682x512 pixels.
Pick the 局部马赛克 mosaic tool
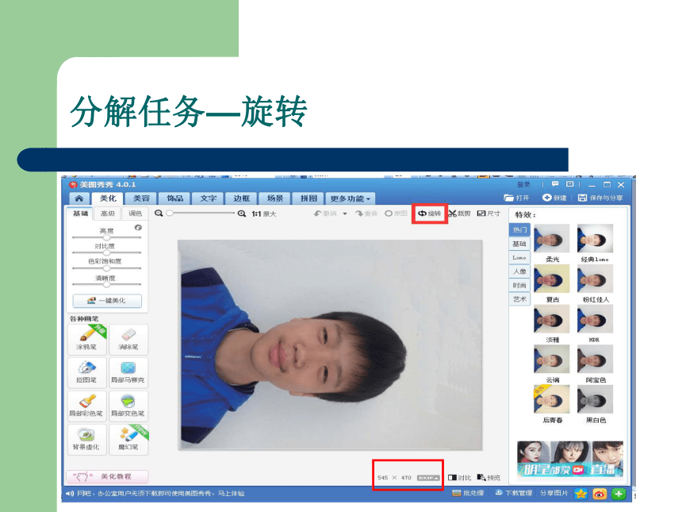[128, 372]
